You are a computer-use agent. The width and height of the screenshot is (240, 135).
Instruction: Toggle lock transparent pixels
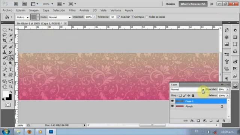180,96
